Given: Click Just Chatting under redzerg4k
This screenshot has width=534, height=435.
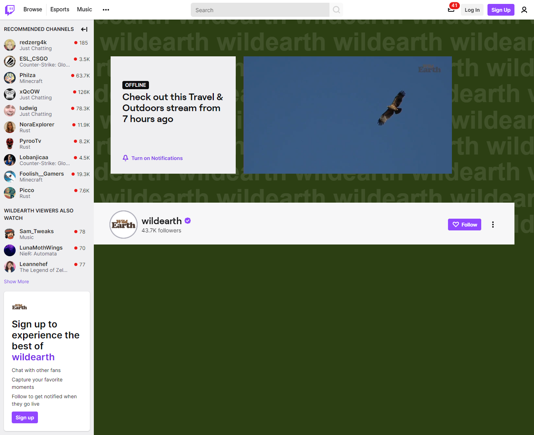Looking at the screenshot, I should [36, 49].
